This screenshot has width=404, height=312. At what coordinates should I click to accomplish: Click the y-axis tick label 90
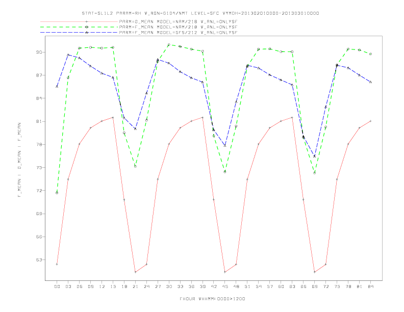pyautogui.click(x=39, y=53)
